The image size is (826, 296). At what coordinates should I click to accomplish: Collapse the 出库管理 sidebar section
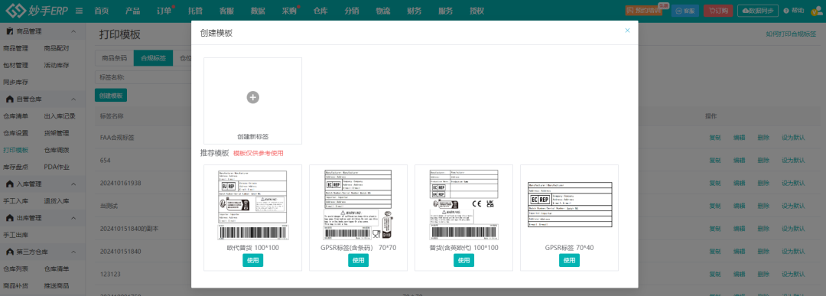(73, 218)
